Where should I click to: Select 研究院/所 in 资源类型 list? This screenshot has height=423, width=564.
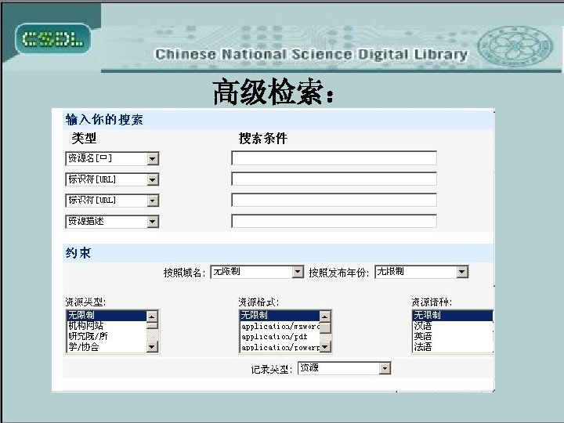(107, 336)
